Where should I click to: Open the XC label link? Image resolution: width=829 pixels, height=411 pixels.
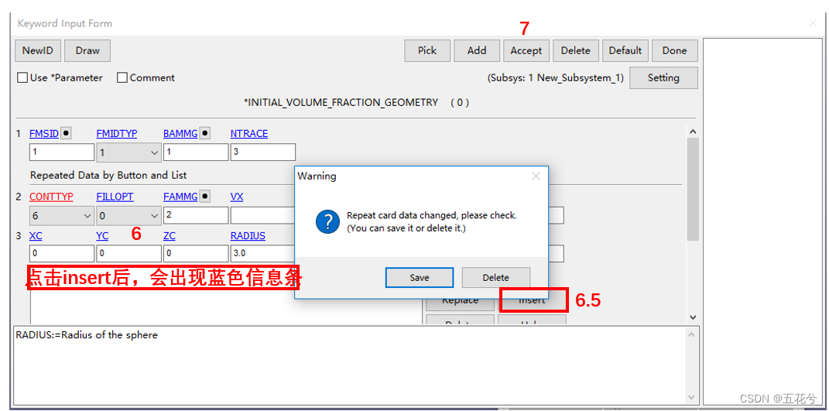point(35,236)
